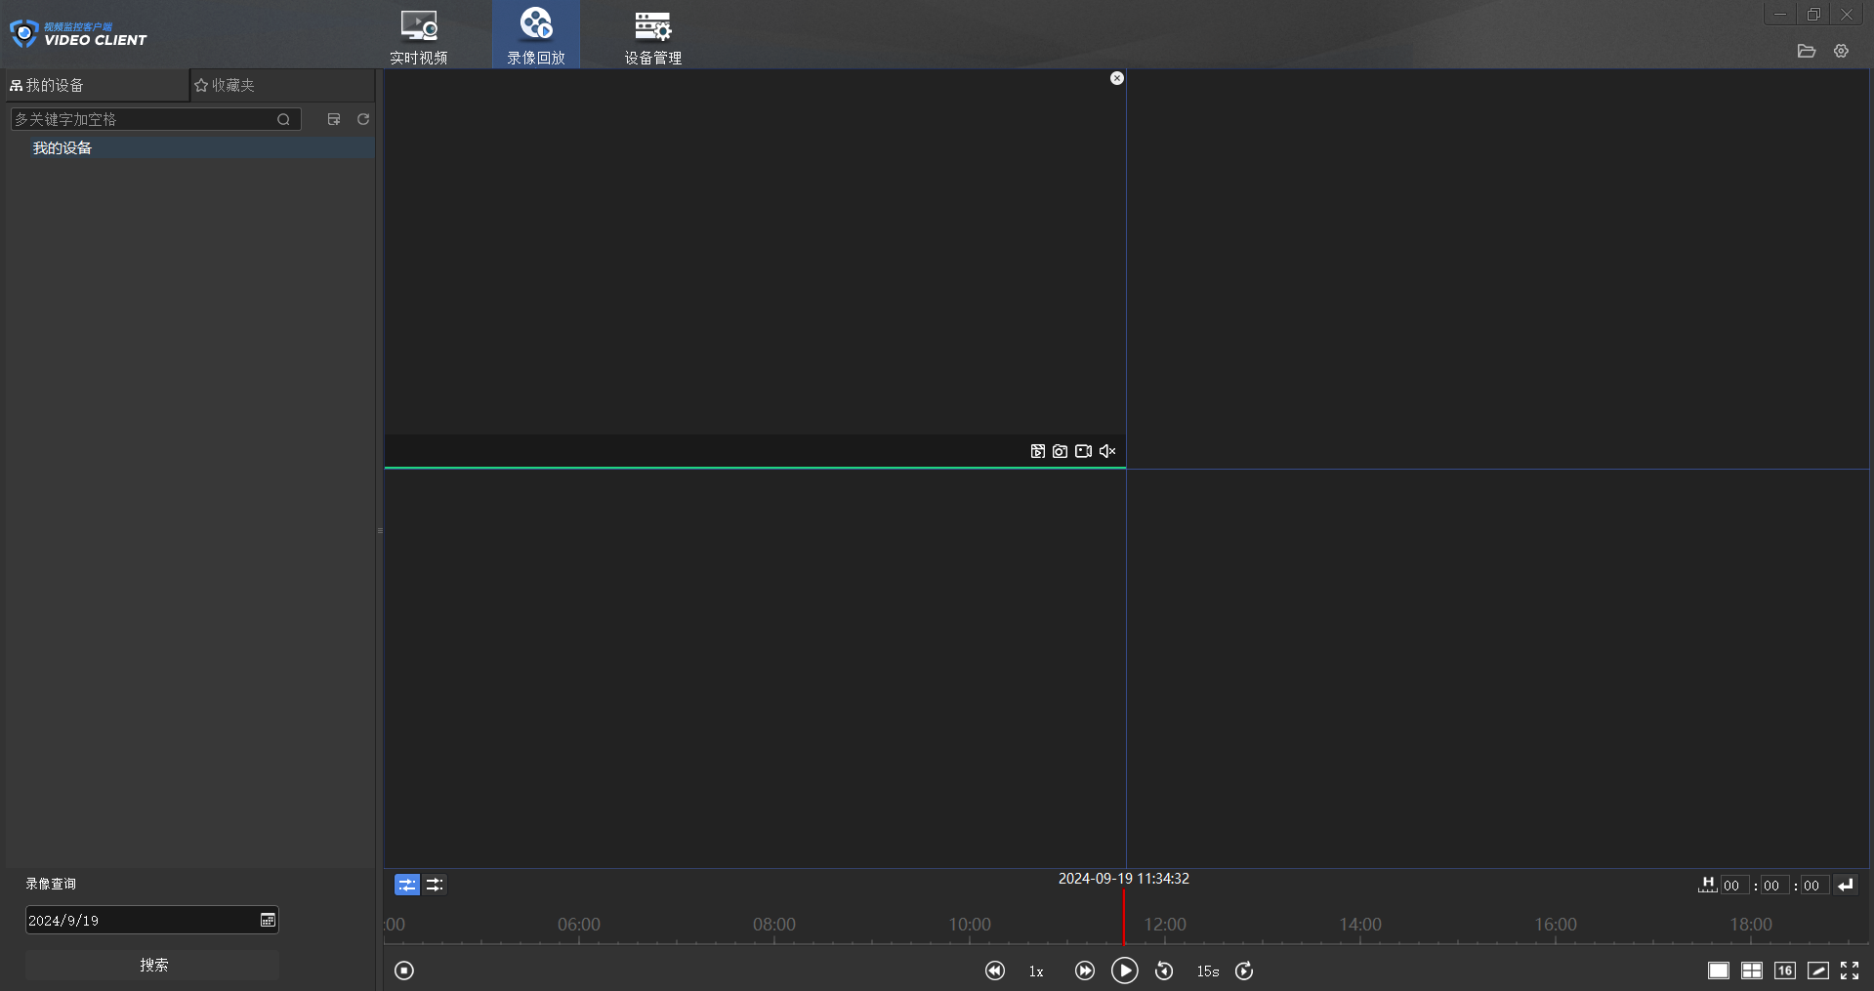The height and width of the screenshot is (991, 1874).
Task: Click the 搜索 search button
Action: coord(152,965)
